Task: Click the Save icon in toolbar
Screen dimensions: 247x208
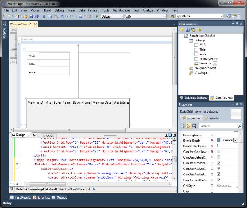Action: click(31, 16)
